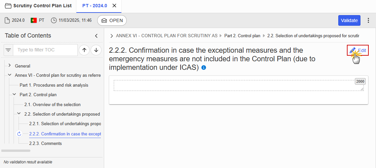Switch to Scrutiny Control Plan List tab
The height and width of the screenshot is (168, 376).
click(x=38, y=6)
